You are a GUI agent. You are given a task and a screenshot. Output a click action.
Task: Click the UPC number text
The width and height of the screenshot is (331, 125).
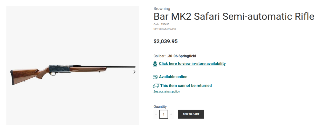click(165, 29)
